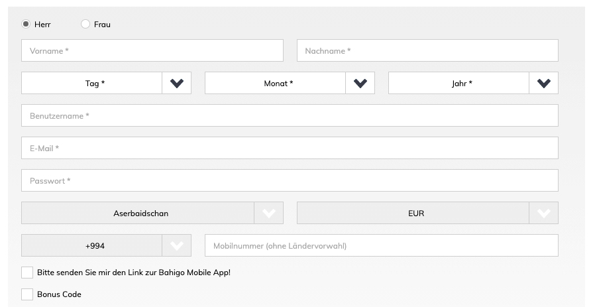The height and width of the screenshot is (307, 593).
Task: Enable the Bahigo Mobile App link checkbox
Action: [27, 273]
